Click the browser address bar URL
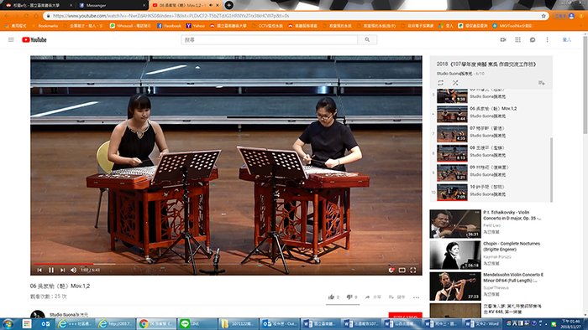The width and height of the screenshot is (588, 330). click(x=171, y=16)
